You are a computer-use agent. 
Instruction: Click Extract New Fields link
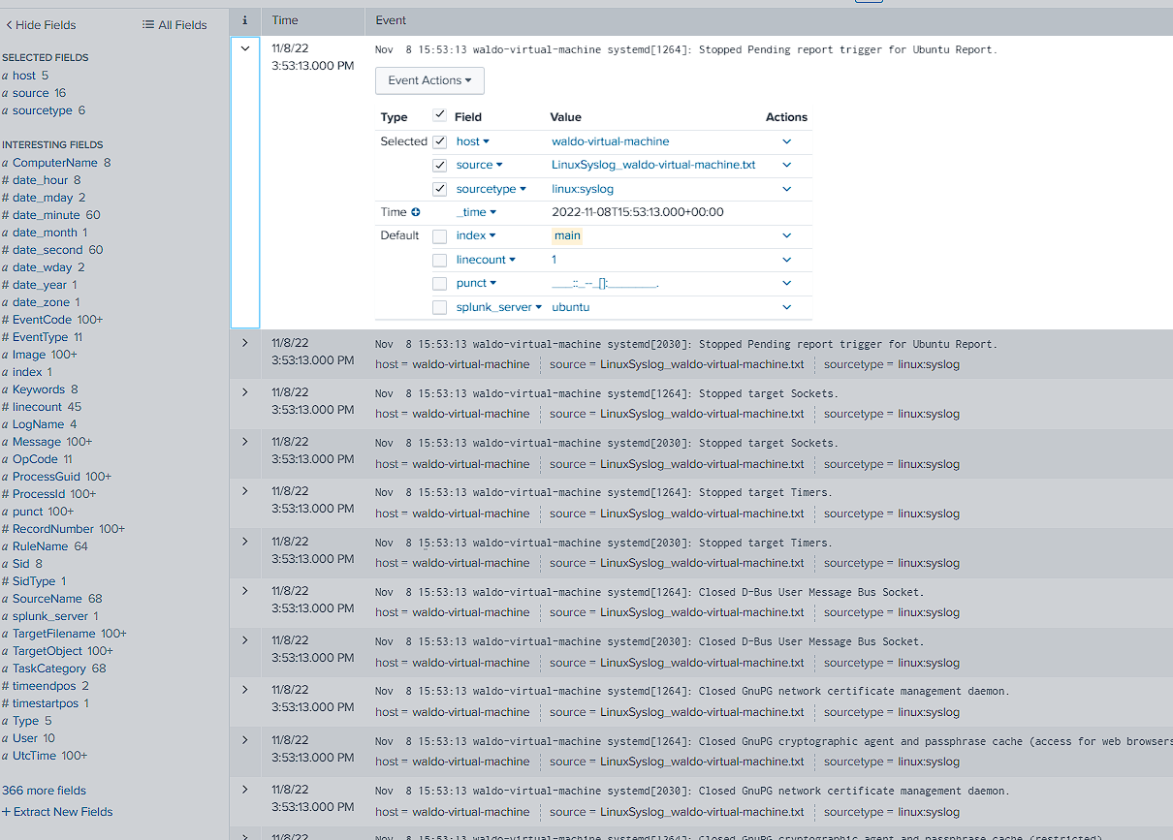(57, 812)
